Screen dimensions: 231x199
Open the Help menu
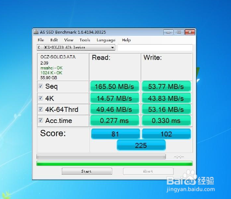click(x=126, y=40)
